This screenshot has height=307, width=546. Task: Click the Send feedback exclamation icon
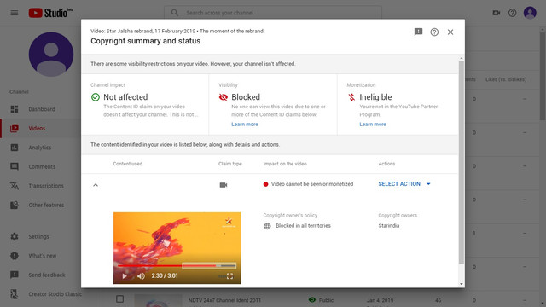(x=15, y=275)
